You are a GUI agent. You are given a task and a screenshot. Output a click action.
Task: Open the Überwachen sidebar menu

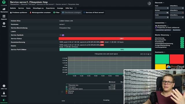point(4,10)
